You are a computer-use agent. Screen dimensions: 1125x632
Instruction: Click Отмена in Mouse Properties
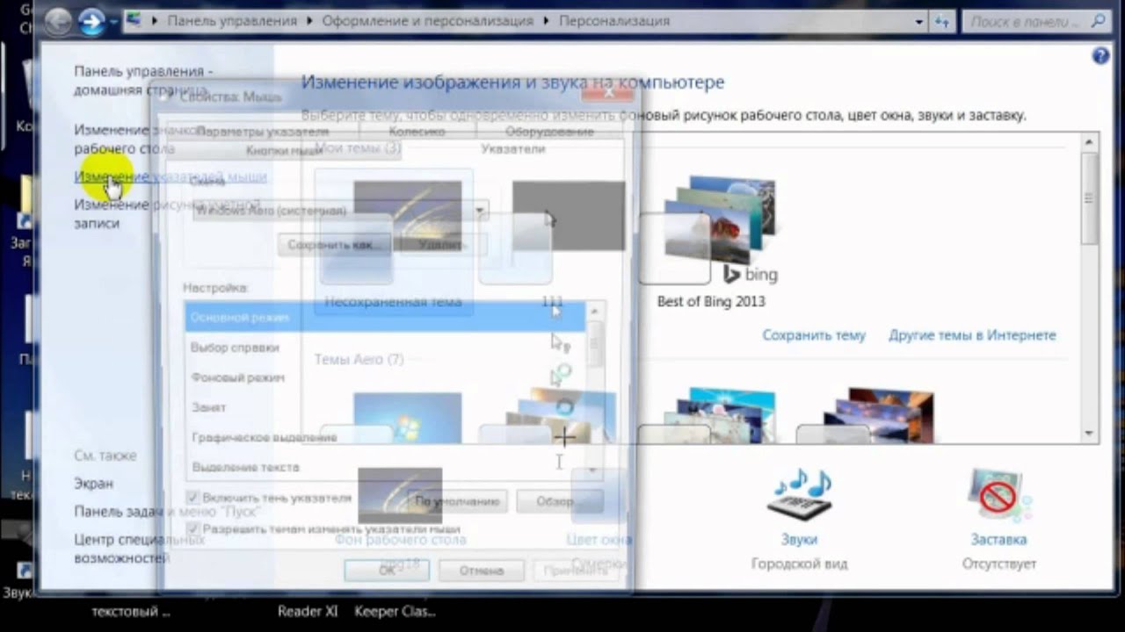[x=482, y=571]
